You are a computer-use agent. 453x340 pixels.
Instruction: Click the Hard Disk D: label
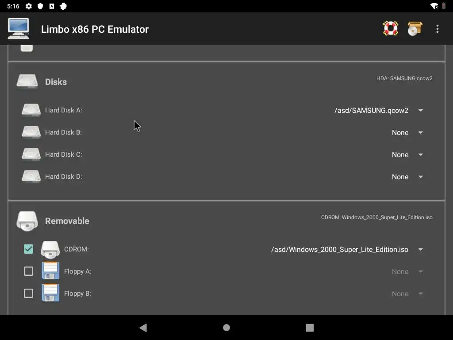(64, 176)
